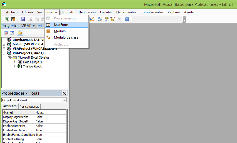Open the Archivo menu
The height and width of the screenshot is (143, 237).
[12, 12]
